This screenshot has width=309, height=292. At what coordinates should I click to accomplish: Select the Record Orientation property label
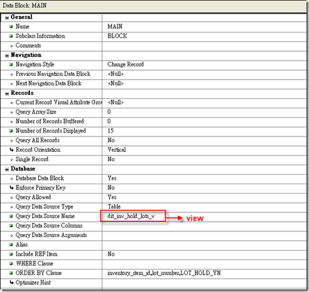tap(38, 150)
